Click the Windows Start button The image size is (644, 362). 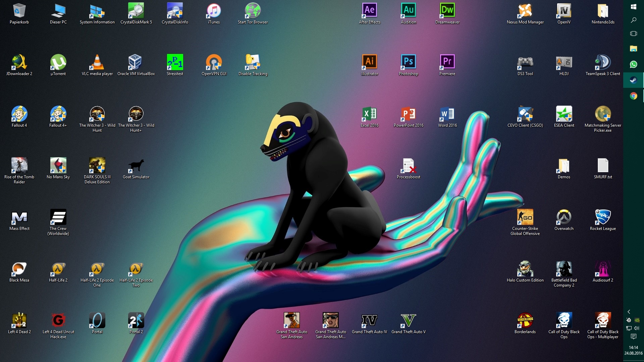[633, 7]
